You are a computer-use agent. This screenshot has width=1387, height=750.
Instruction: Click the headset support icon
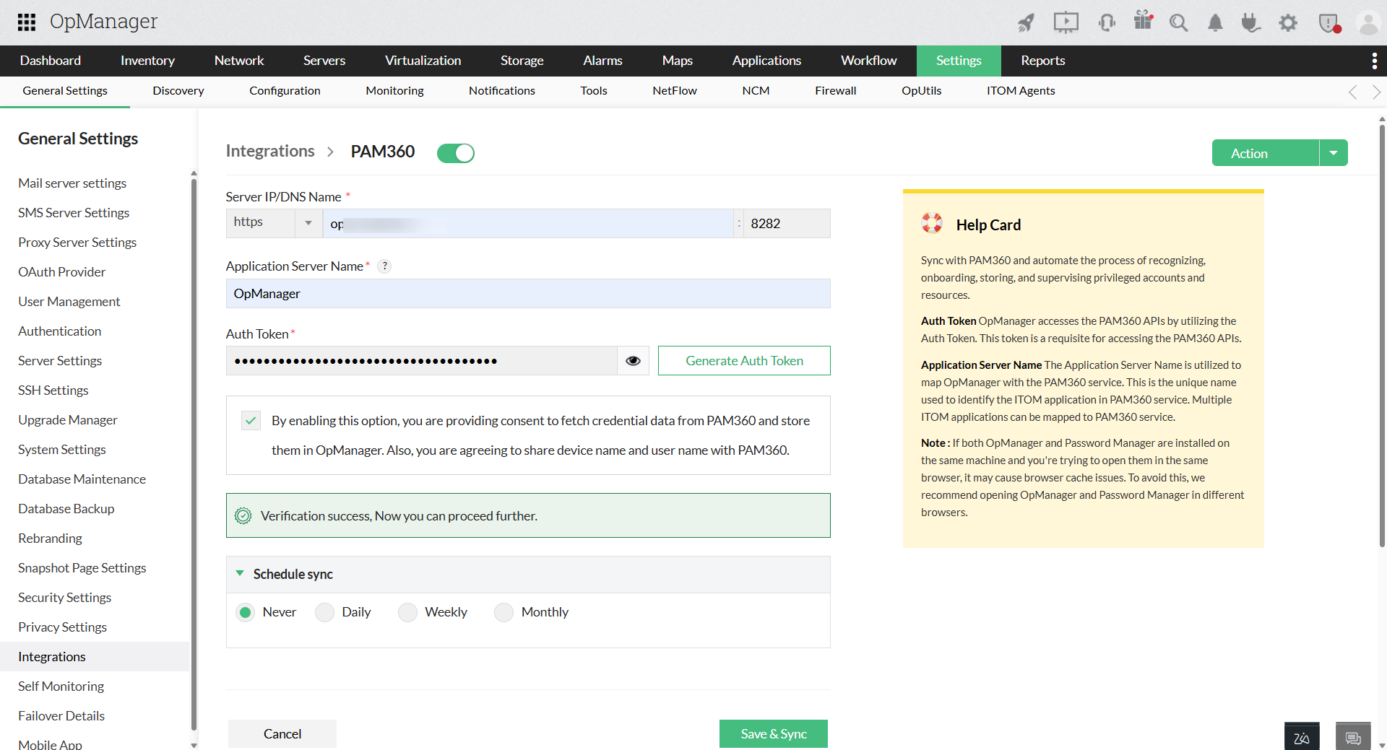[1107, 23]
